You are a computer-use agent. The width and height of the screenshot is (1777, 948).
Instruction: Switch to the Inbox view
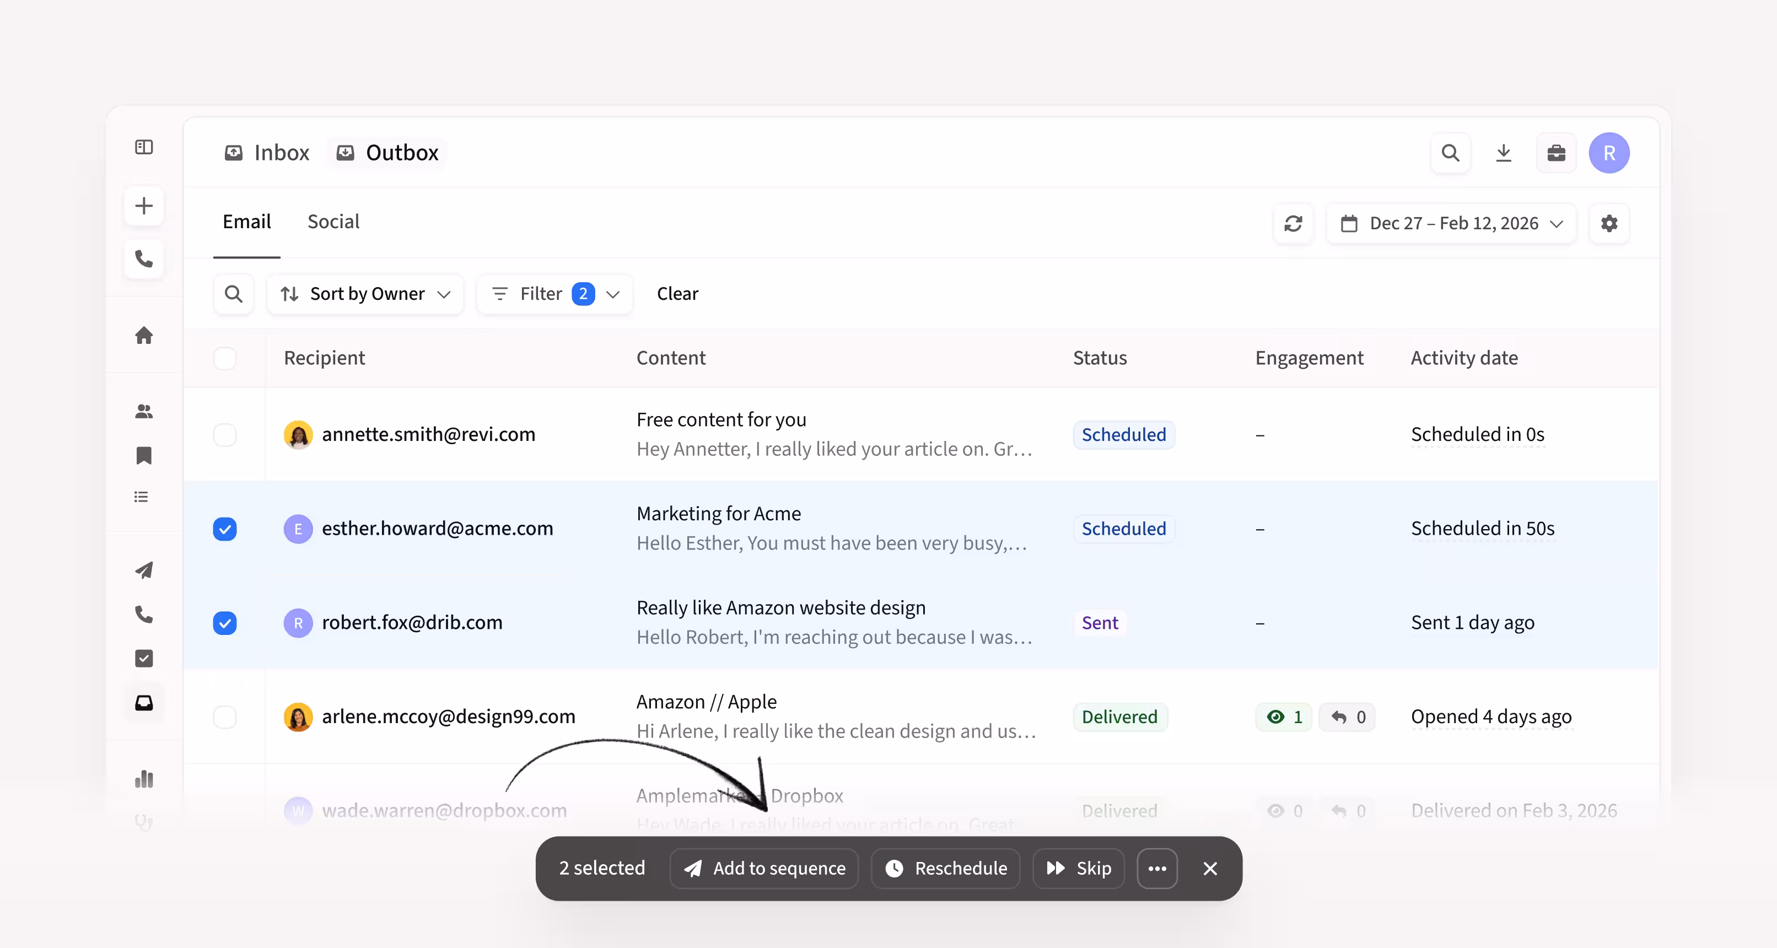tap(268, 153)
